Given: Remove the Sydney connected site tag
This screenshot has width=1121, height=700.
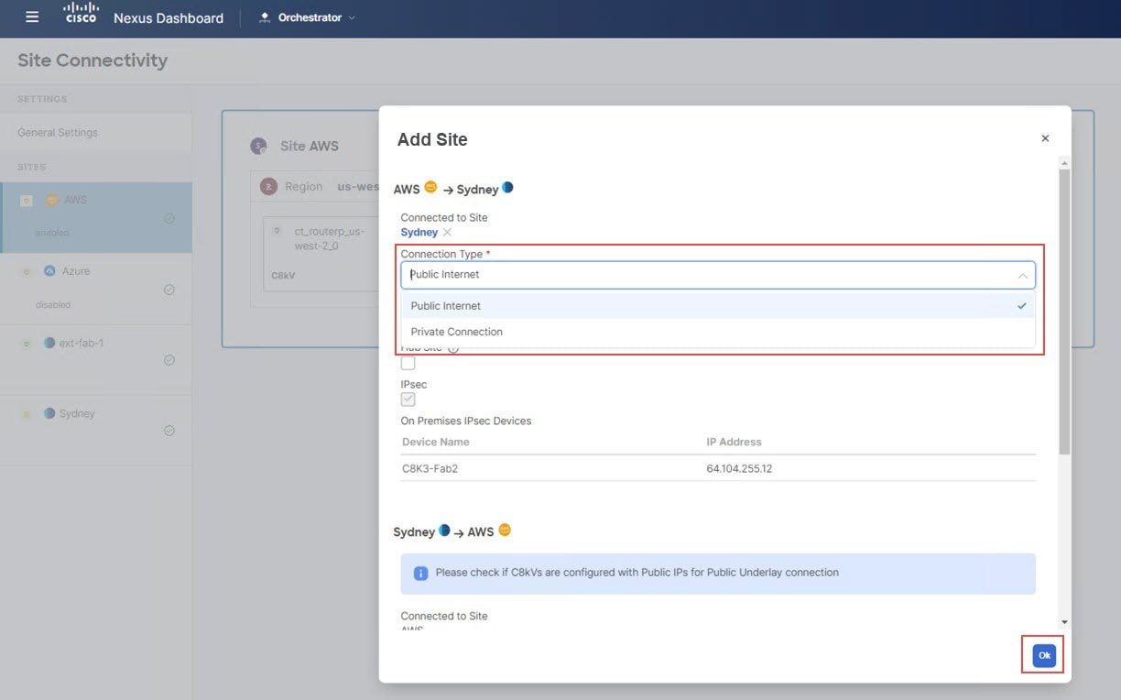Looking at the screenshot, I should pos(447,233).
